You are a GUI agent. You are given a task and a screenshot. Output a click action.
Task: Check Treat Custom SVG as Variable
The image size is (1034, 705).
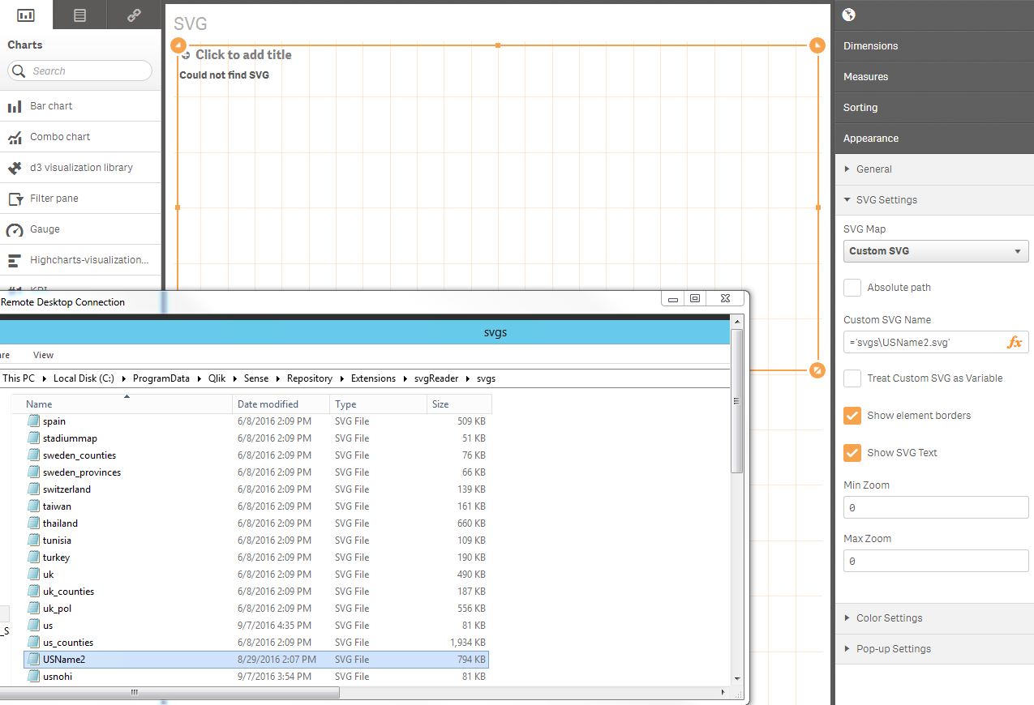(852, 378)
